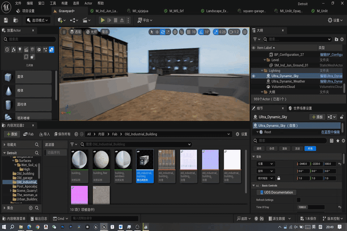Open the 文件 file menu
The image size is (347, 231).
18,3
